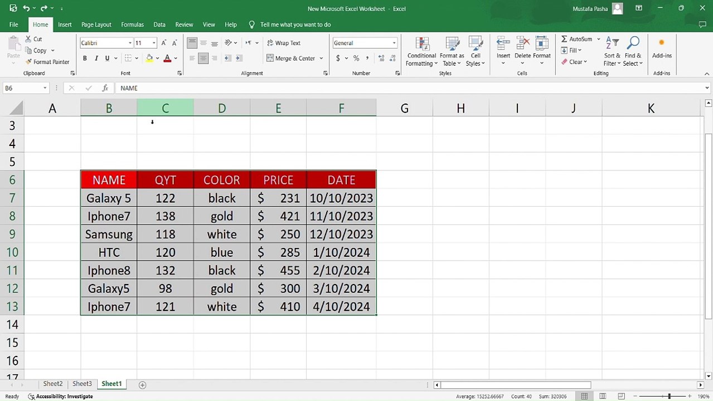This screenshot has height=401, width=713.
Task: Apply accounting dollar number format
Action: pyautogui.click(x=338, y=58)
